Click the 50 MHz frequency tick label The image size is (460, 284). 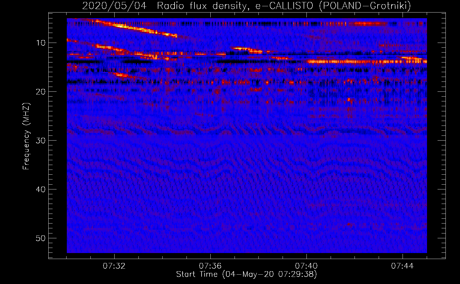pyautogui.click(x=41, y=238)
